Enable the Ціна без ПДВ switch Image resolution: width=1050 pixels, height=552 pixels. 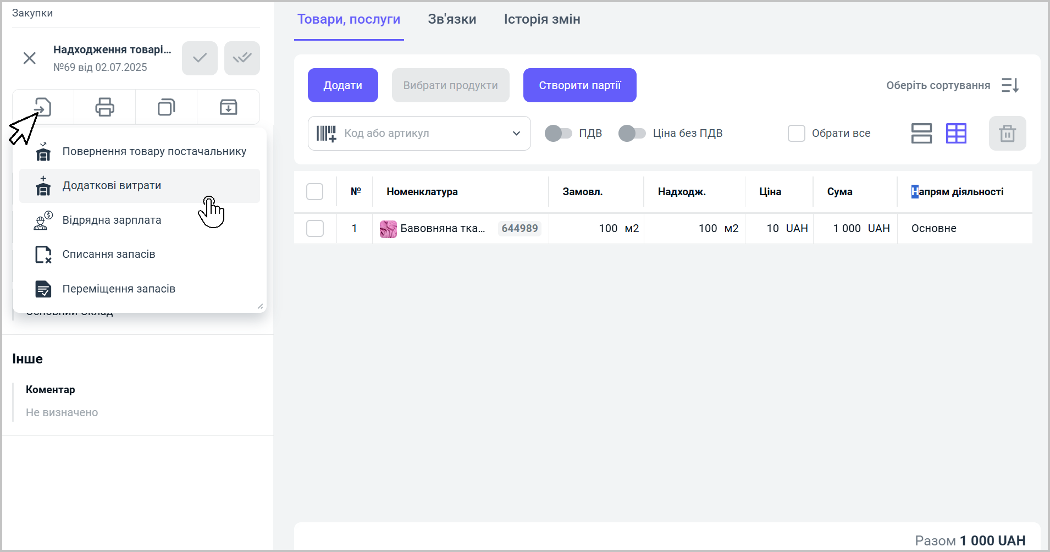tap(632, 134)
